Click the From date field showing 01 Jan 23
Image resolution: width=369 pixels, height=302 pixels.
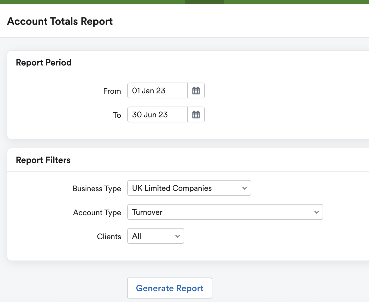(x=157, y=90)
